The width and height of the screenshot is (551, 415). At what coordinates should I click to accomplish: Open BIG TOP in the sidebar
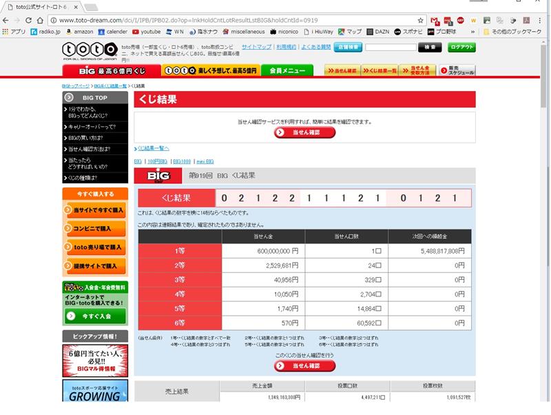tap(95, 97)
